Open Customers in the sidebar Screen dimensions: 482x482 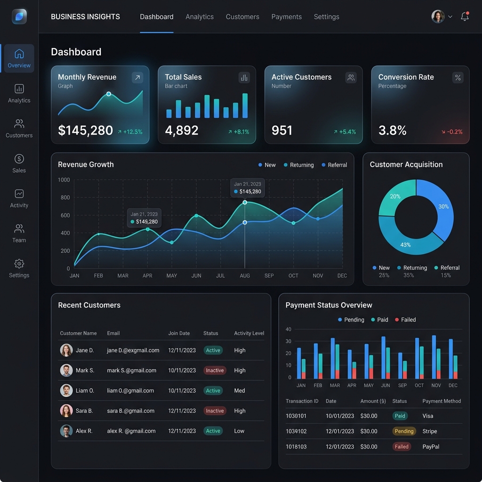point(19,129)
